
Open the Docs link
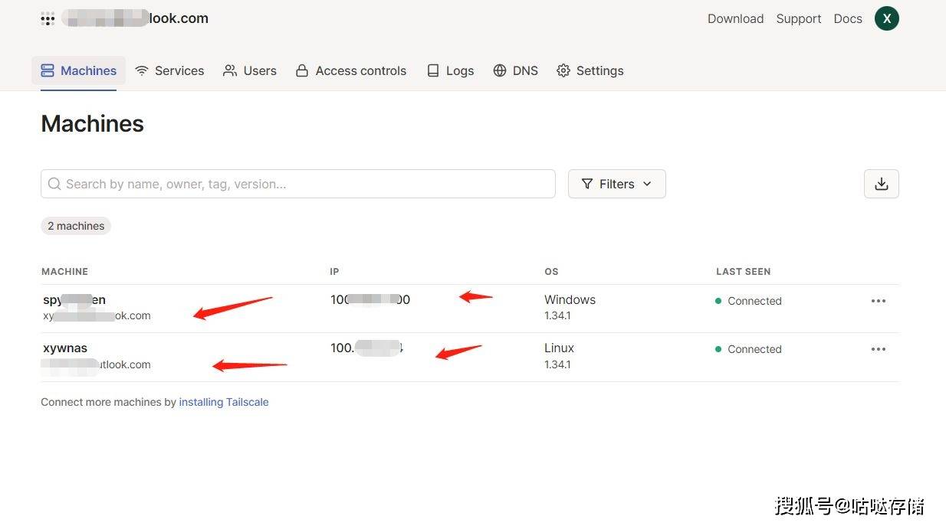pyautogui.click(x=848, y=18)
